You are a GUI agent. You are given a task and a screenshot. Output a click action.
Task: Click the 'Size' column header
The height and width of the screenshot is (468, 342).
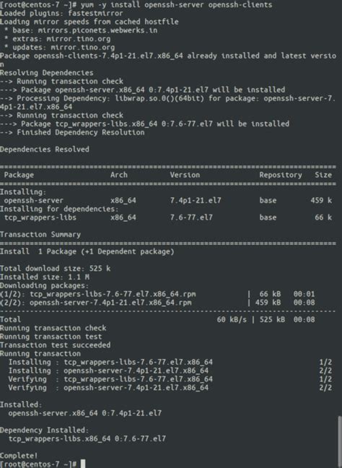point(323,175)
